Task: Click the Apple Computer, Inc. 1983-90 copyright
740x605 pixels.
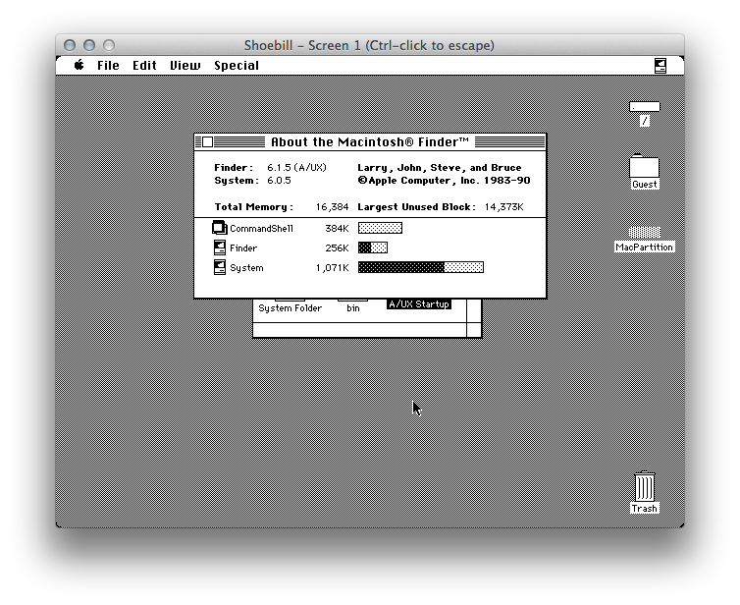Action: click(x=444, y=181)
